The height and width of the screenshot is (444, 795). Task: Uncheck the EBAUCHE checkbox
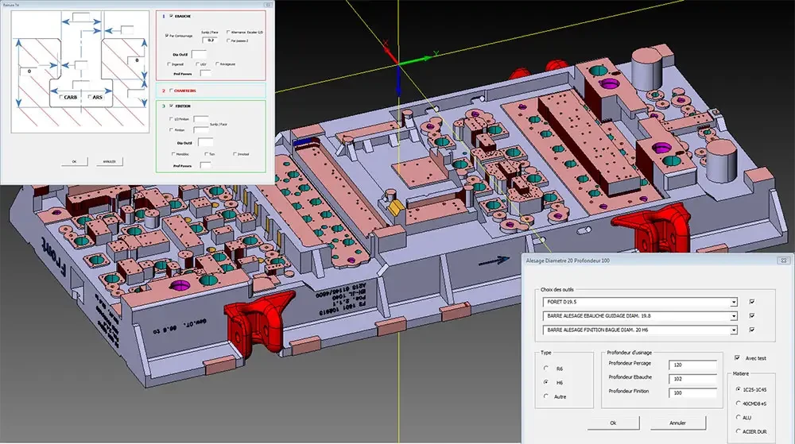pos(170,15)
